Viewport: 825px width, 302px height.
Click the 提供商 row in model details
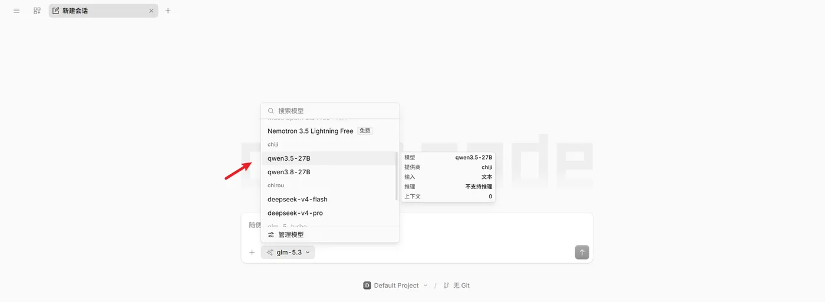(448, 167)
